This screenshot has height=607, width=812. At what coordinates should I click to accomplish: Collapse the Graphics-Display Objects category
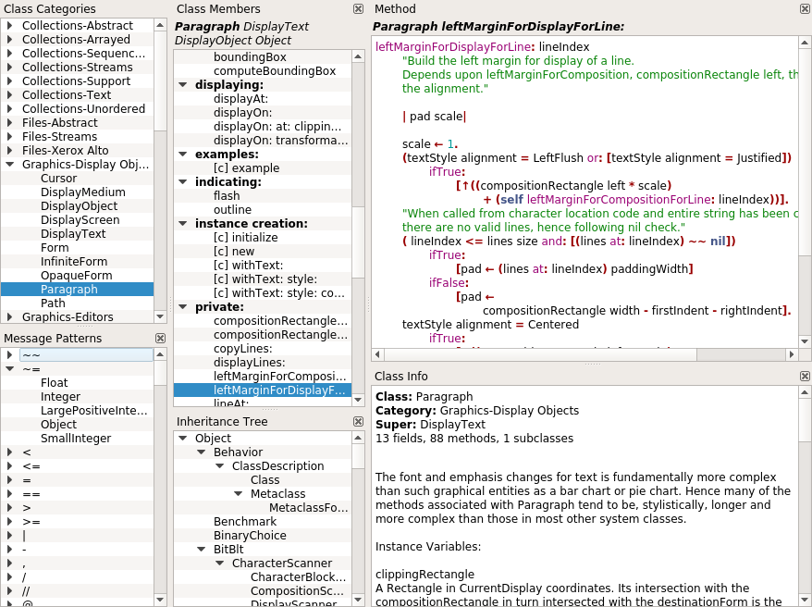coord(9,164)
